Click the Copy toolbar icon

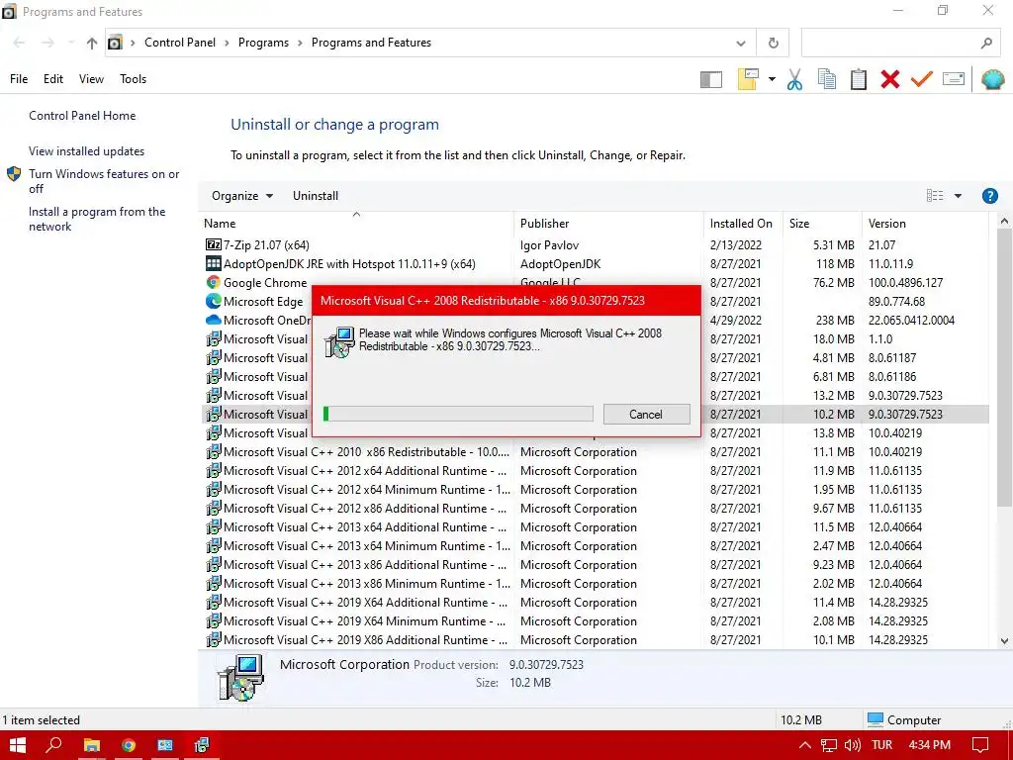826,79
